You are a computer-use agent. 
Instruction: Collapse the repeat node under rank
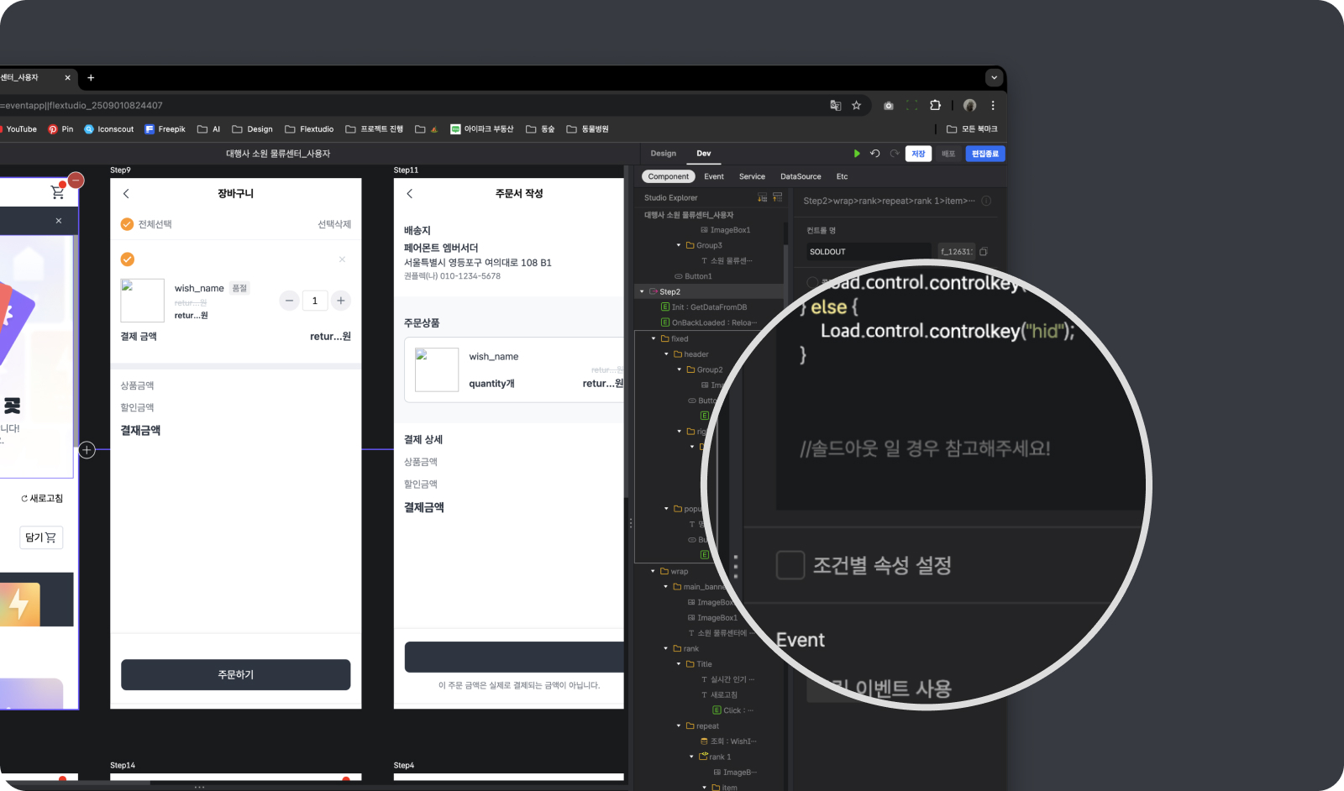679,726
